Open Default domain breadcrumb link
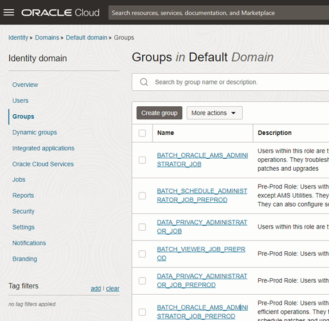The width and height of the screenshot is (329, 321). click(x=86, y=38)
